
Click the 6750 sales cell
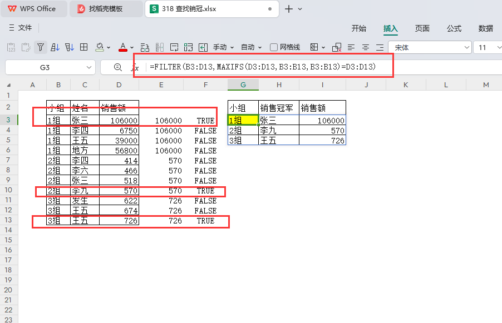pos(119,131)
